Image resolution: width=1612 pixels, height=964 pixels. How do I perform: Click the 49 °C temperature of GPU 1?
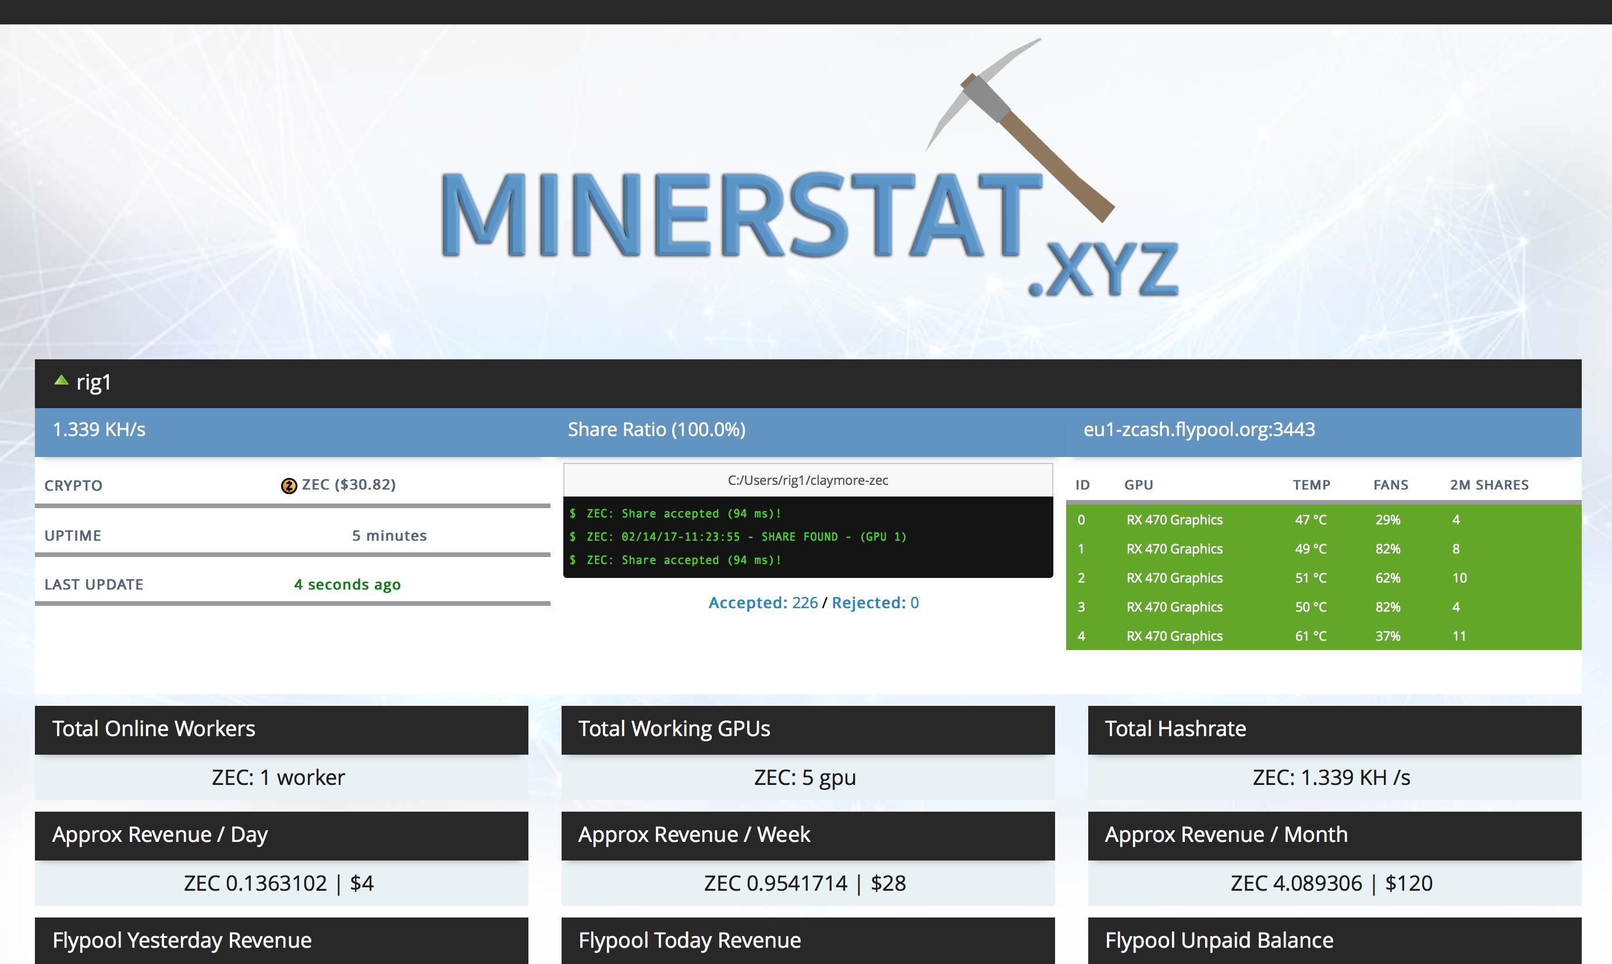(1311, 549)
